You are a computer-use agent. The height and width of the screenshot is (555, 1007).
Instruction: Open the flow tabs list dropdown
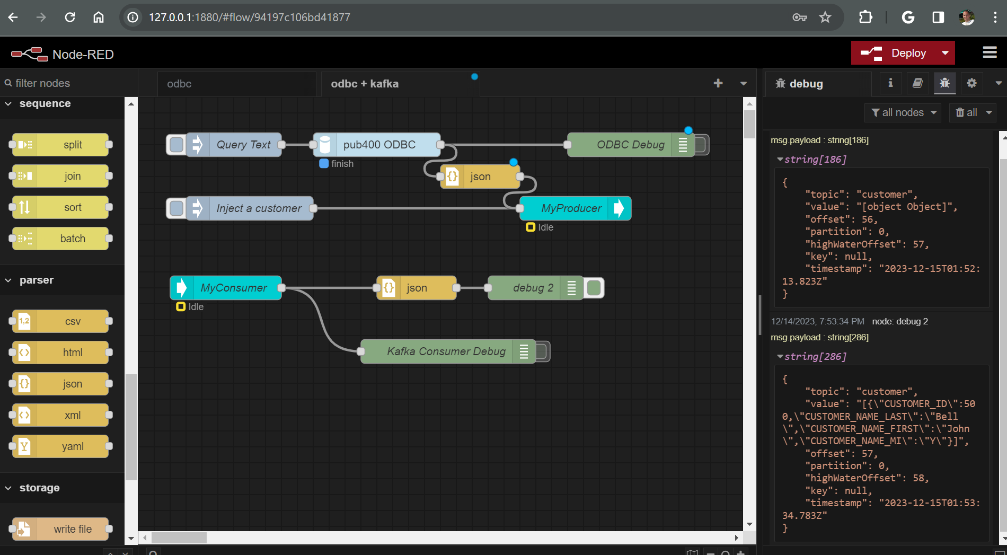tap(744, 83)
